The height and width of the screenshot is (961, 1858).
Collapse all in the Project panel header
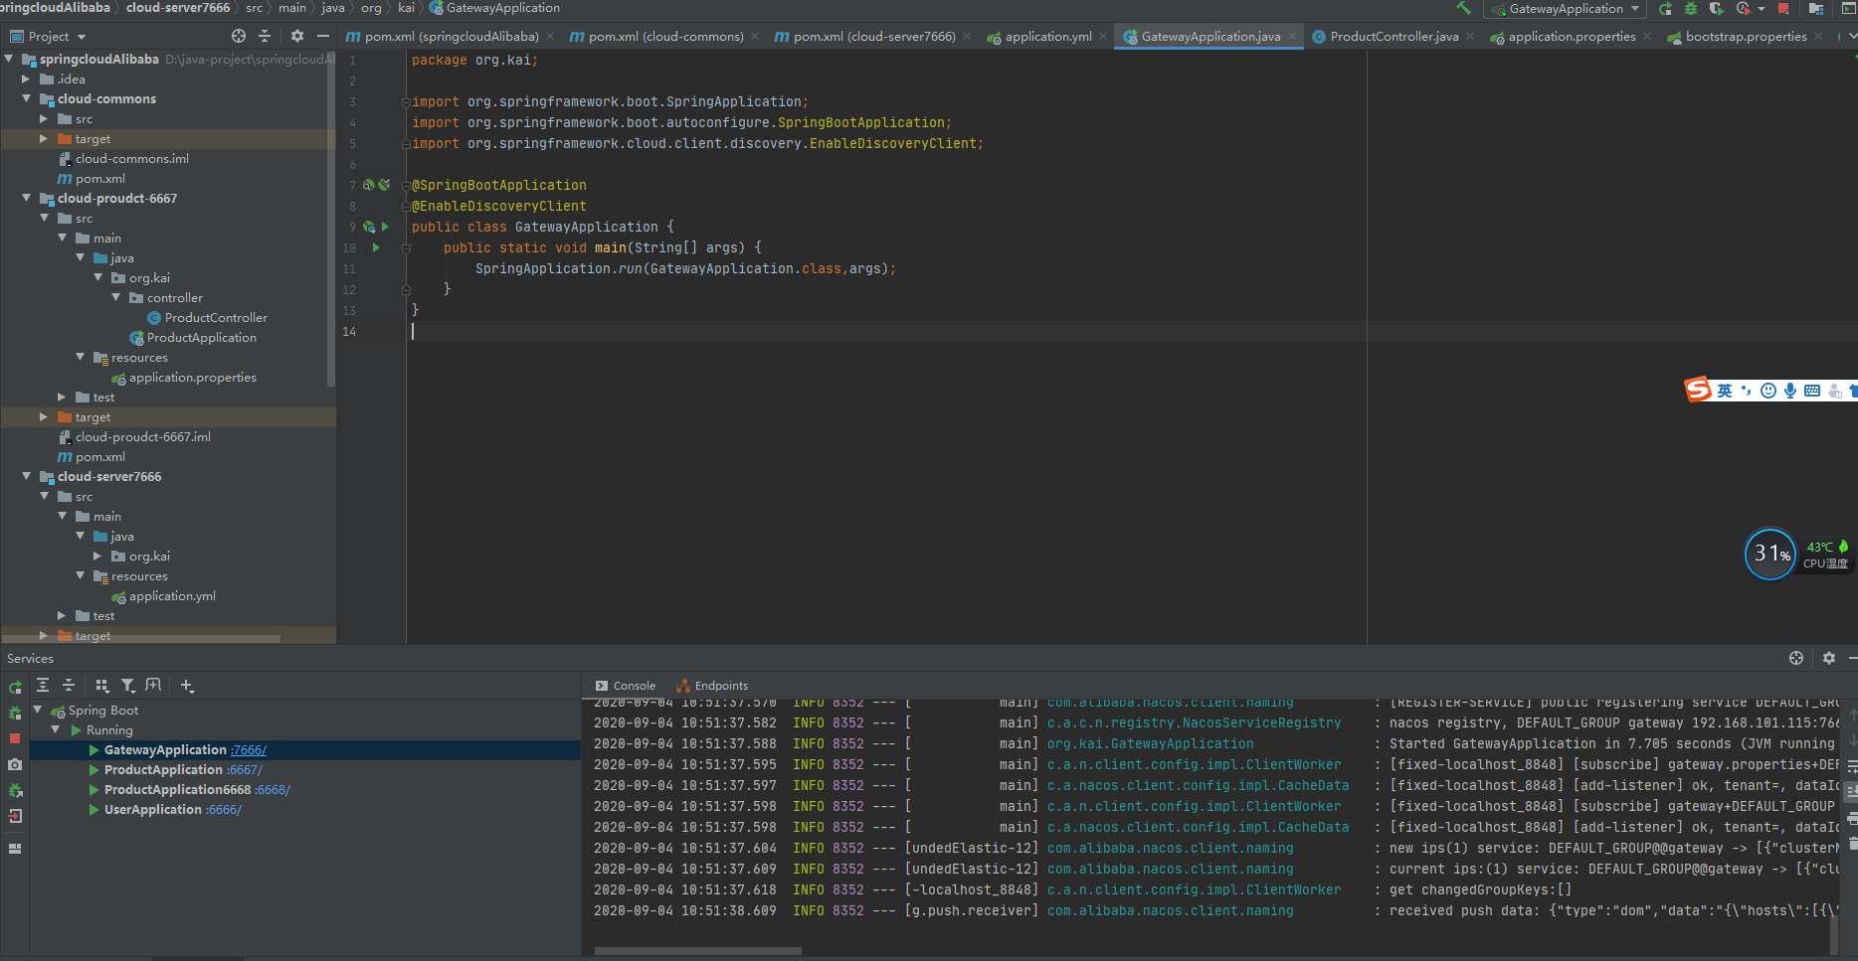265,36
